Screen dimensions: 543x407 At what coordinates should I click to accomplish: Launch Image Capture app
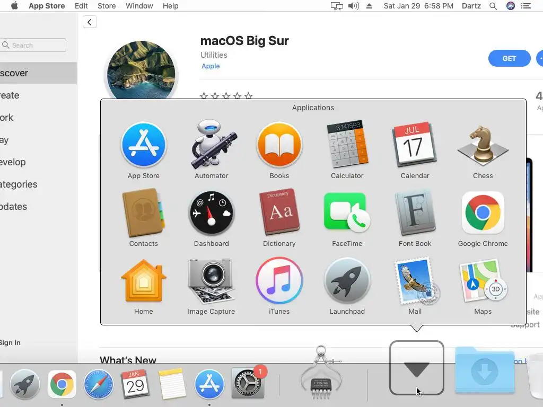coord(211,281)
